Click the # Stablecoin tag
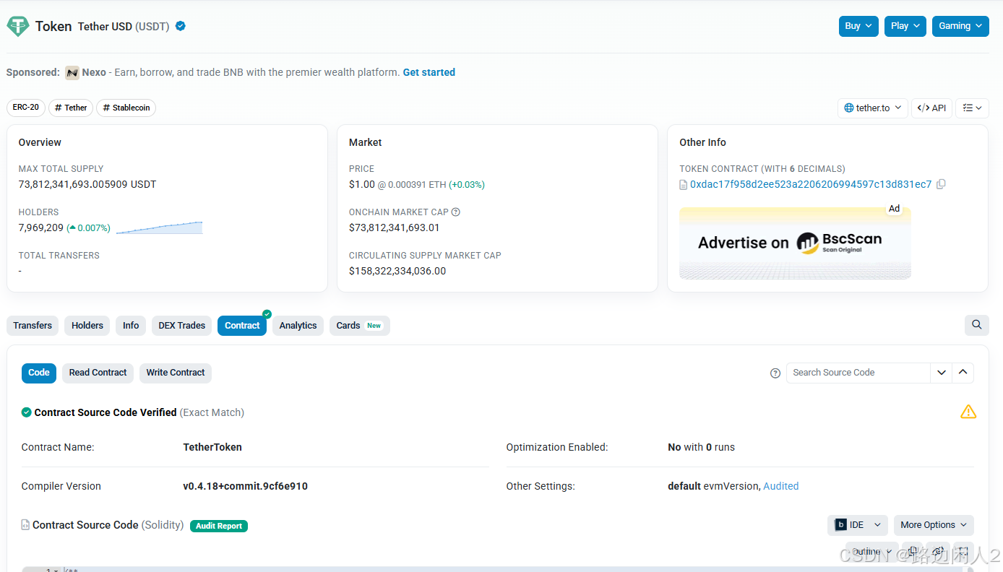1003x572 pixels. coord(126,108)
